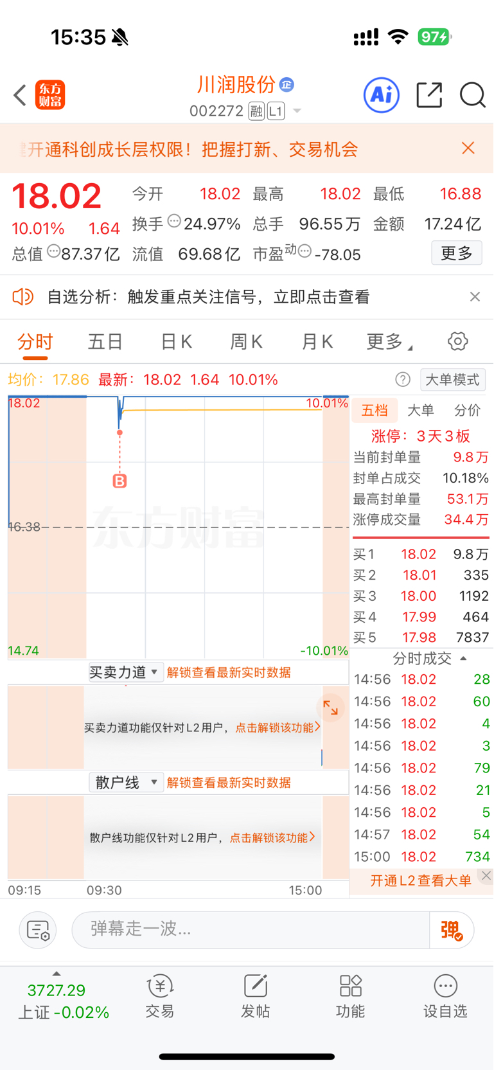Switch to 周K chart tab
The image size is (494, 1070).
(247, 342)
